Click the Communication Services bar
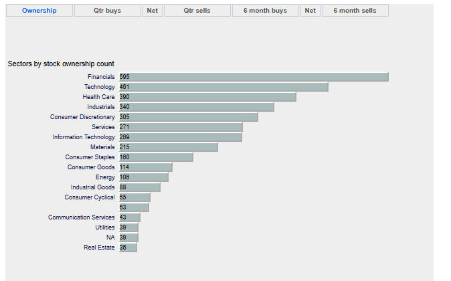The width and height of the screenshot is (451, 281). click(x=130, y=217)
